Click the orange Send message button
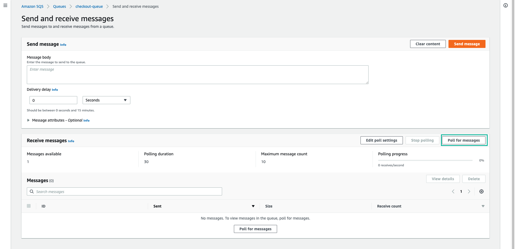515x249 pixels. [x=467, y=44]
